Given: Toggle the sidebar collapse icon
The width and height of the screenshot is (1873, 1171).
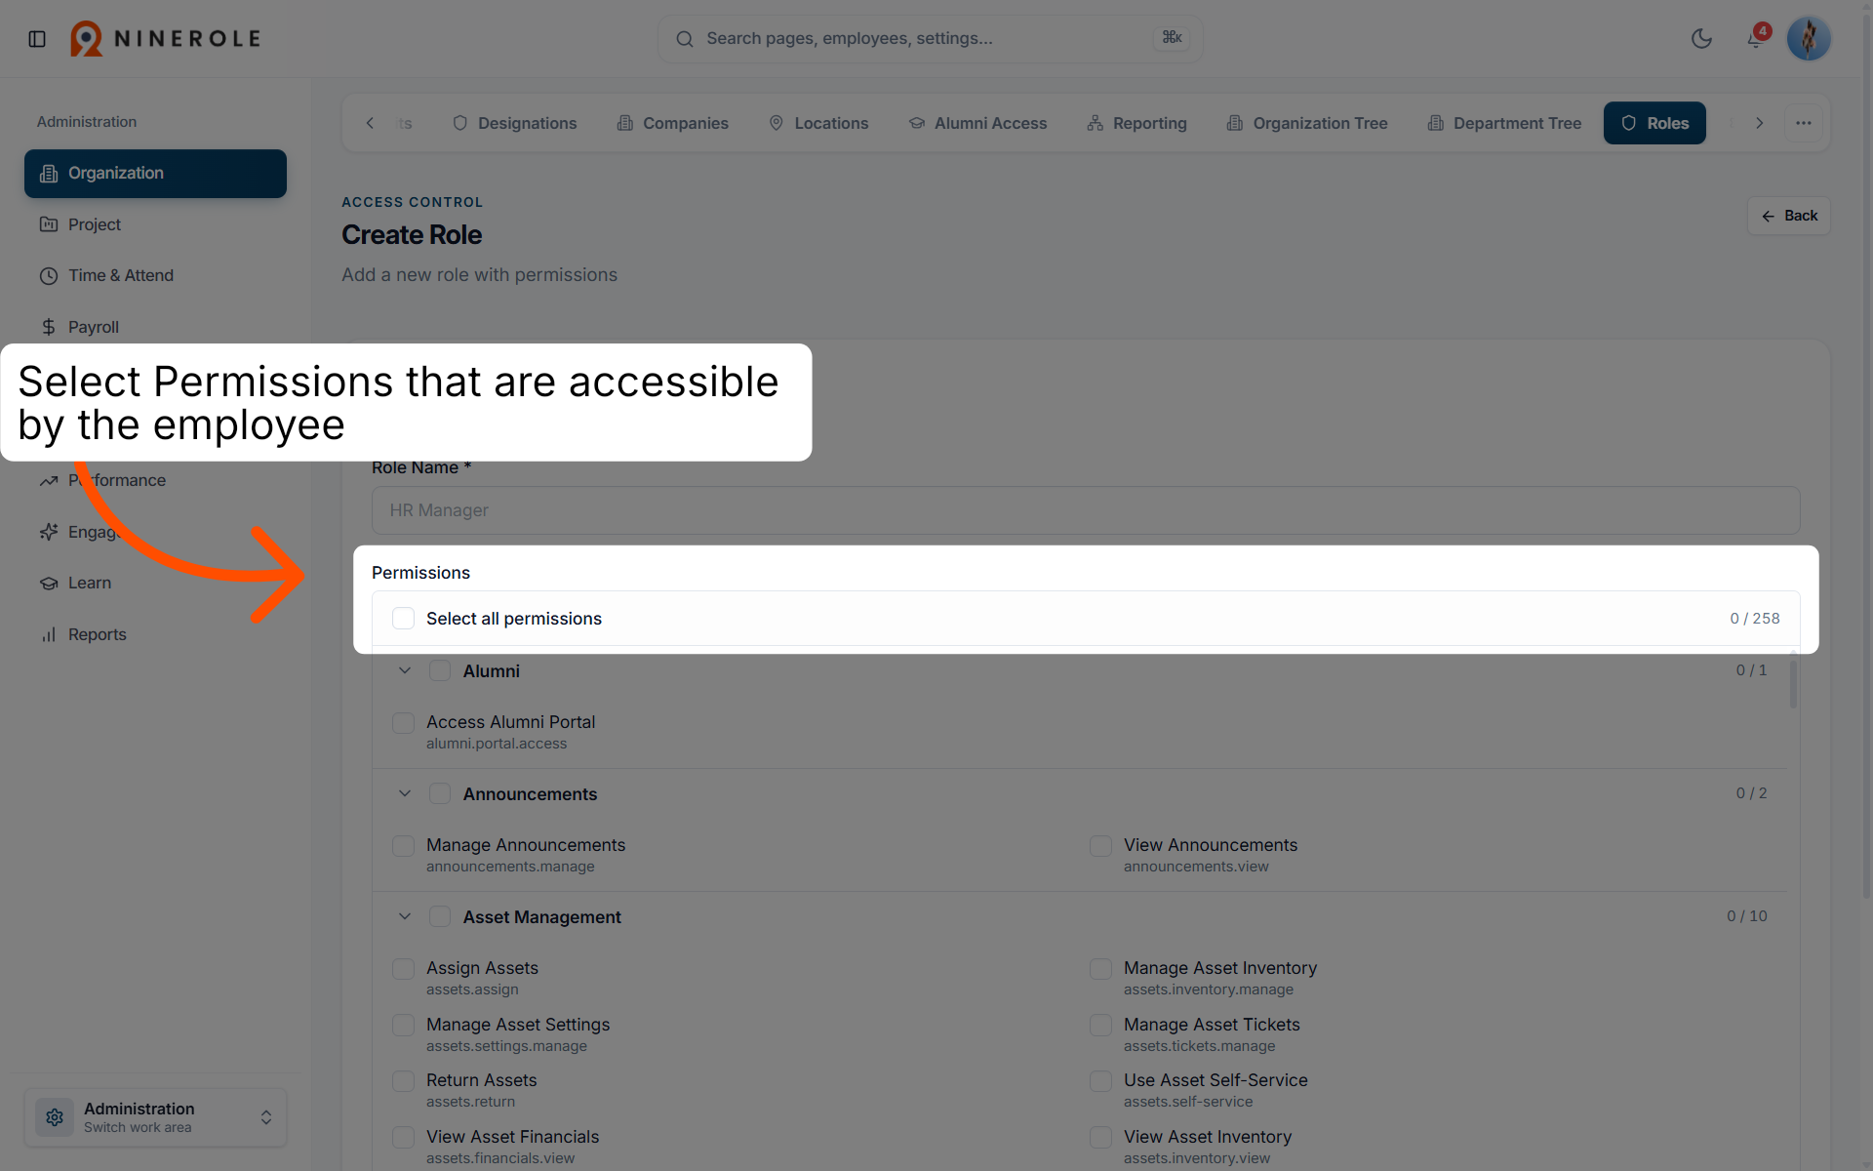Looking at the screenshot, I should tap(37, 39).
